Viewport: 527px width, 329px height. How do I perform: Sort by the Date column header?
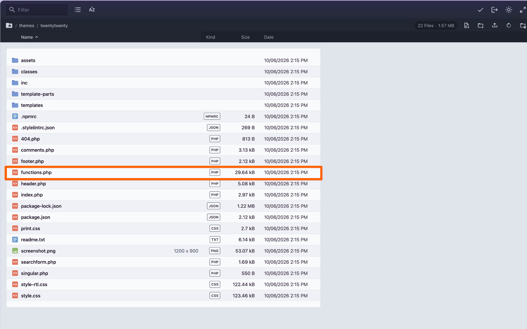269,37
